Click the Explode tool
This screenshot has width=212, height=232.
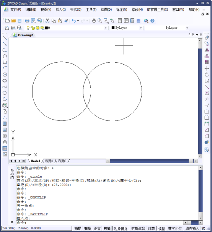(x=207, y=142)
